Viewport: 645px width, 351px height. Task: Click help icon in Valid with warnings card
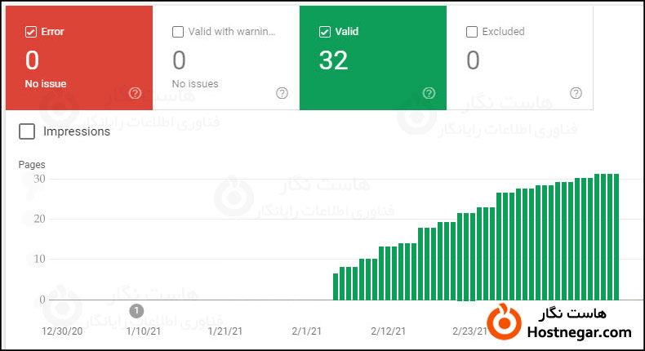coord(282,92)
